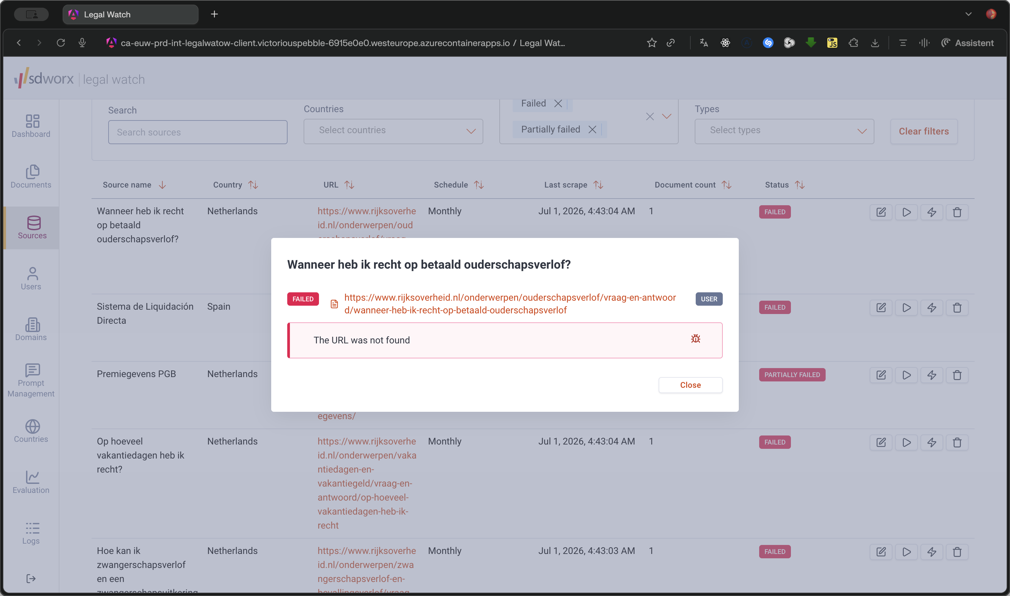The width and height of the screenshot is (1010, 596).
Task: Click Clear filters button
Action: click(923, 131)
